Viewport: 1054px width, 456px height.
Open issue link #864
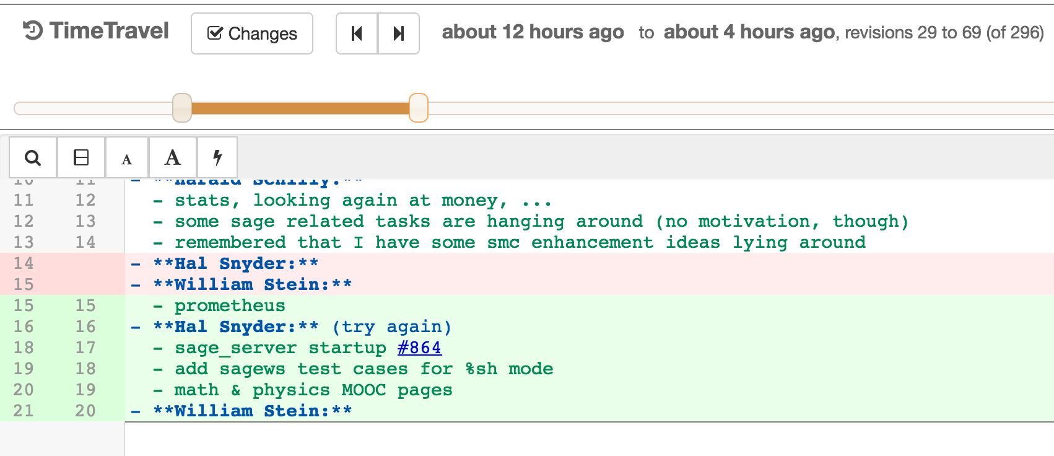pos(419,348)
